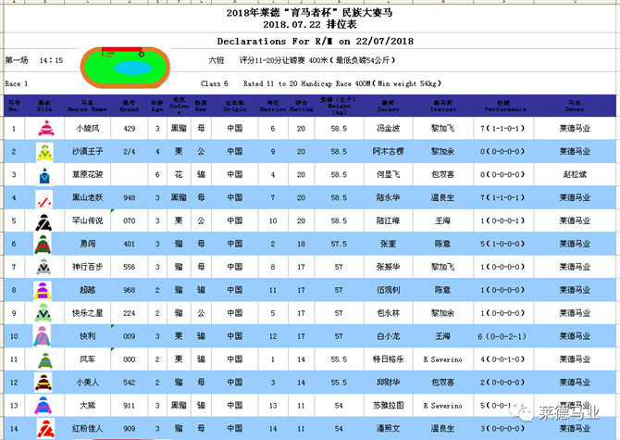This screenshot has width=620, height=440.
Task: Click the title 2018年莱德育马者杯民族大赛马
Action: (x=309, y=12)
